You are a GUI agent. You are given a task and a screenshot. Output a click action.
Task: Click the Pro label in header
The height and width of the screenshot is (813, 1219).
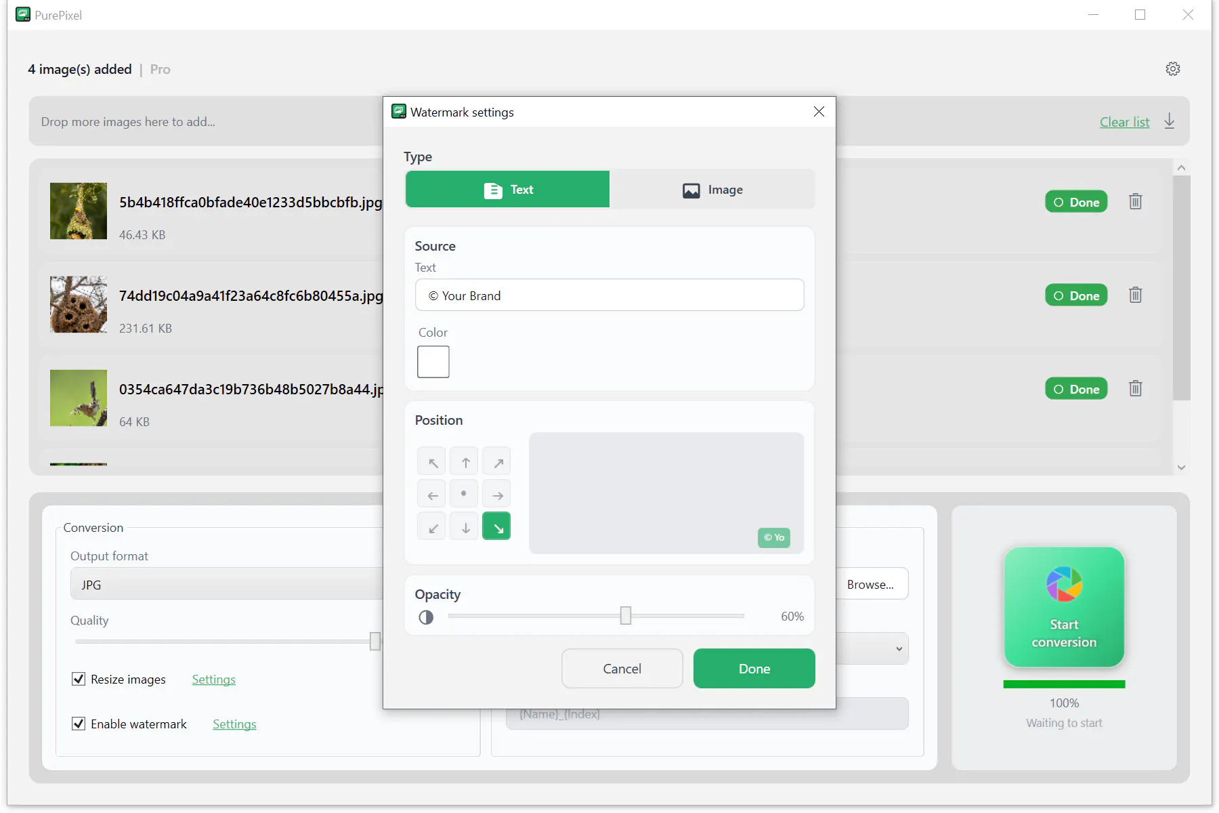point(161,69)
